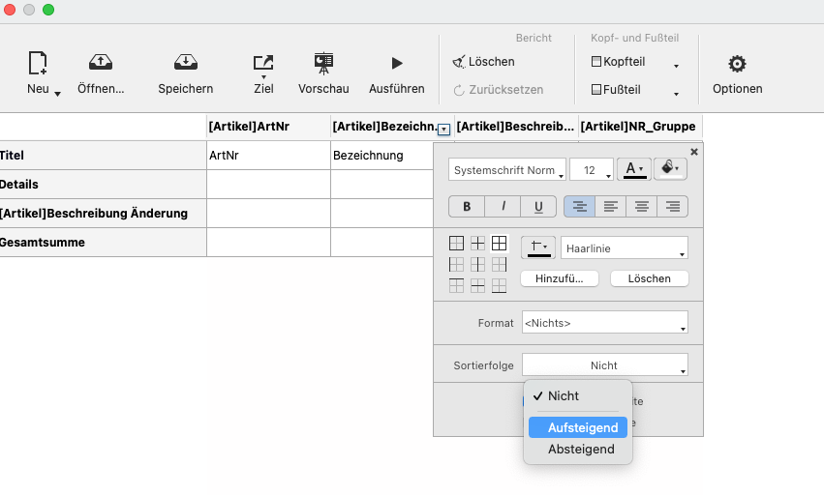Open the Vorschau preview
The width and height of the screenshot is (824, 495).
point(323,64)
